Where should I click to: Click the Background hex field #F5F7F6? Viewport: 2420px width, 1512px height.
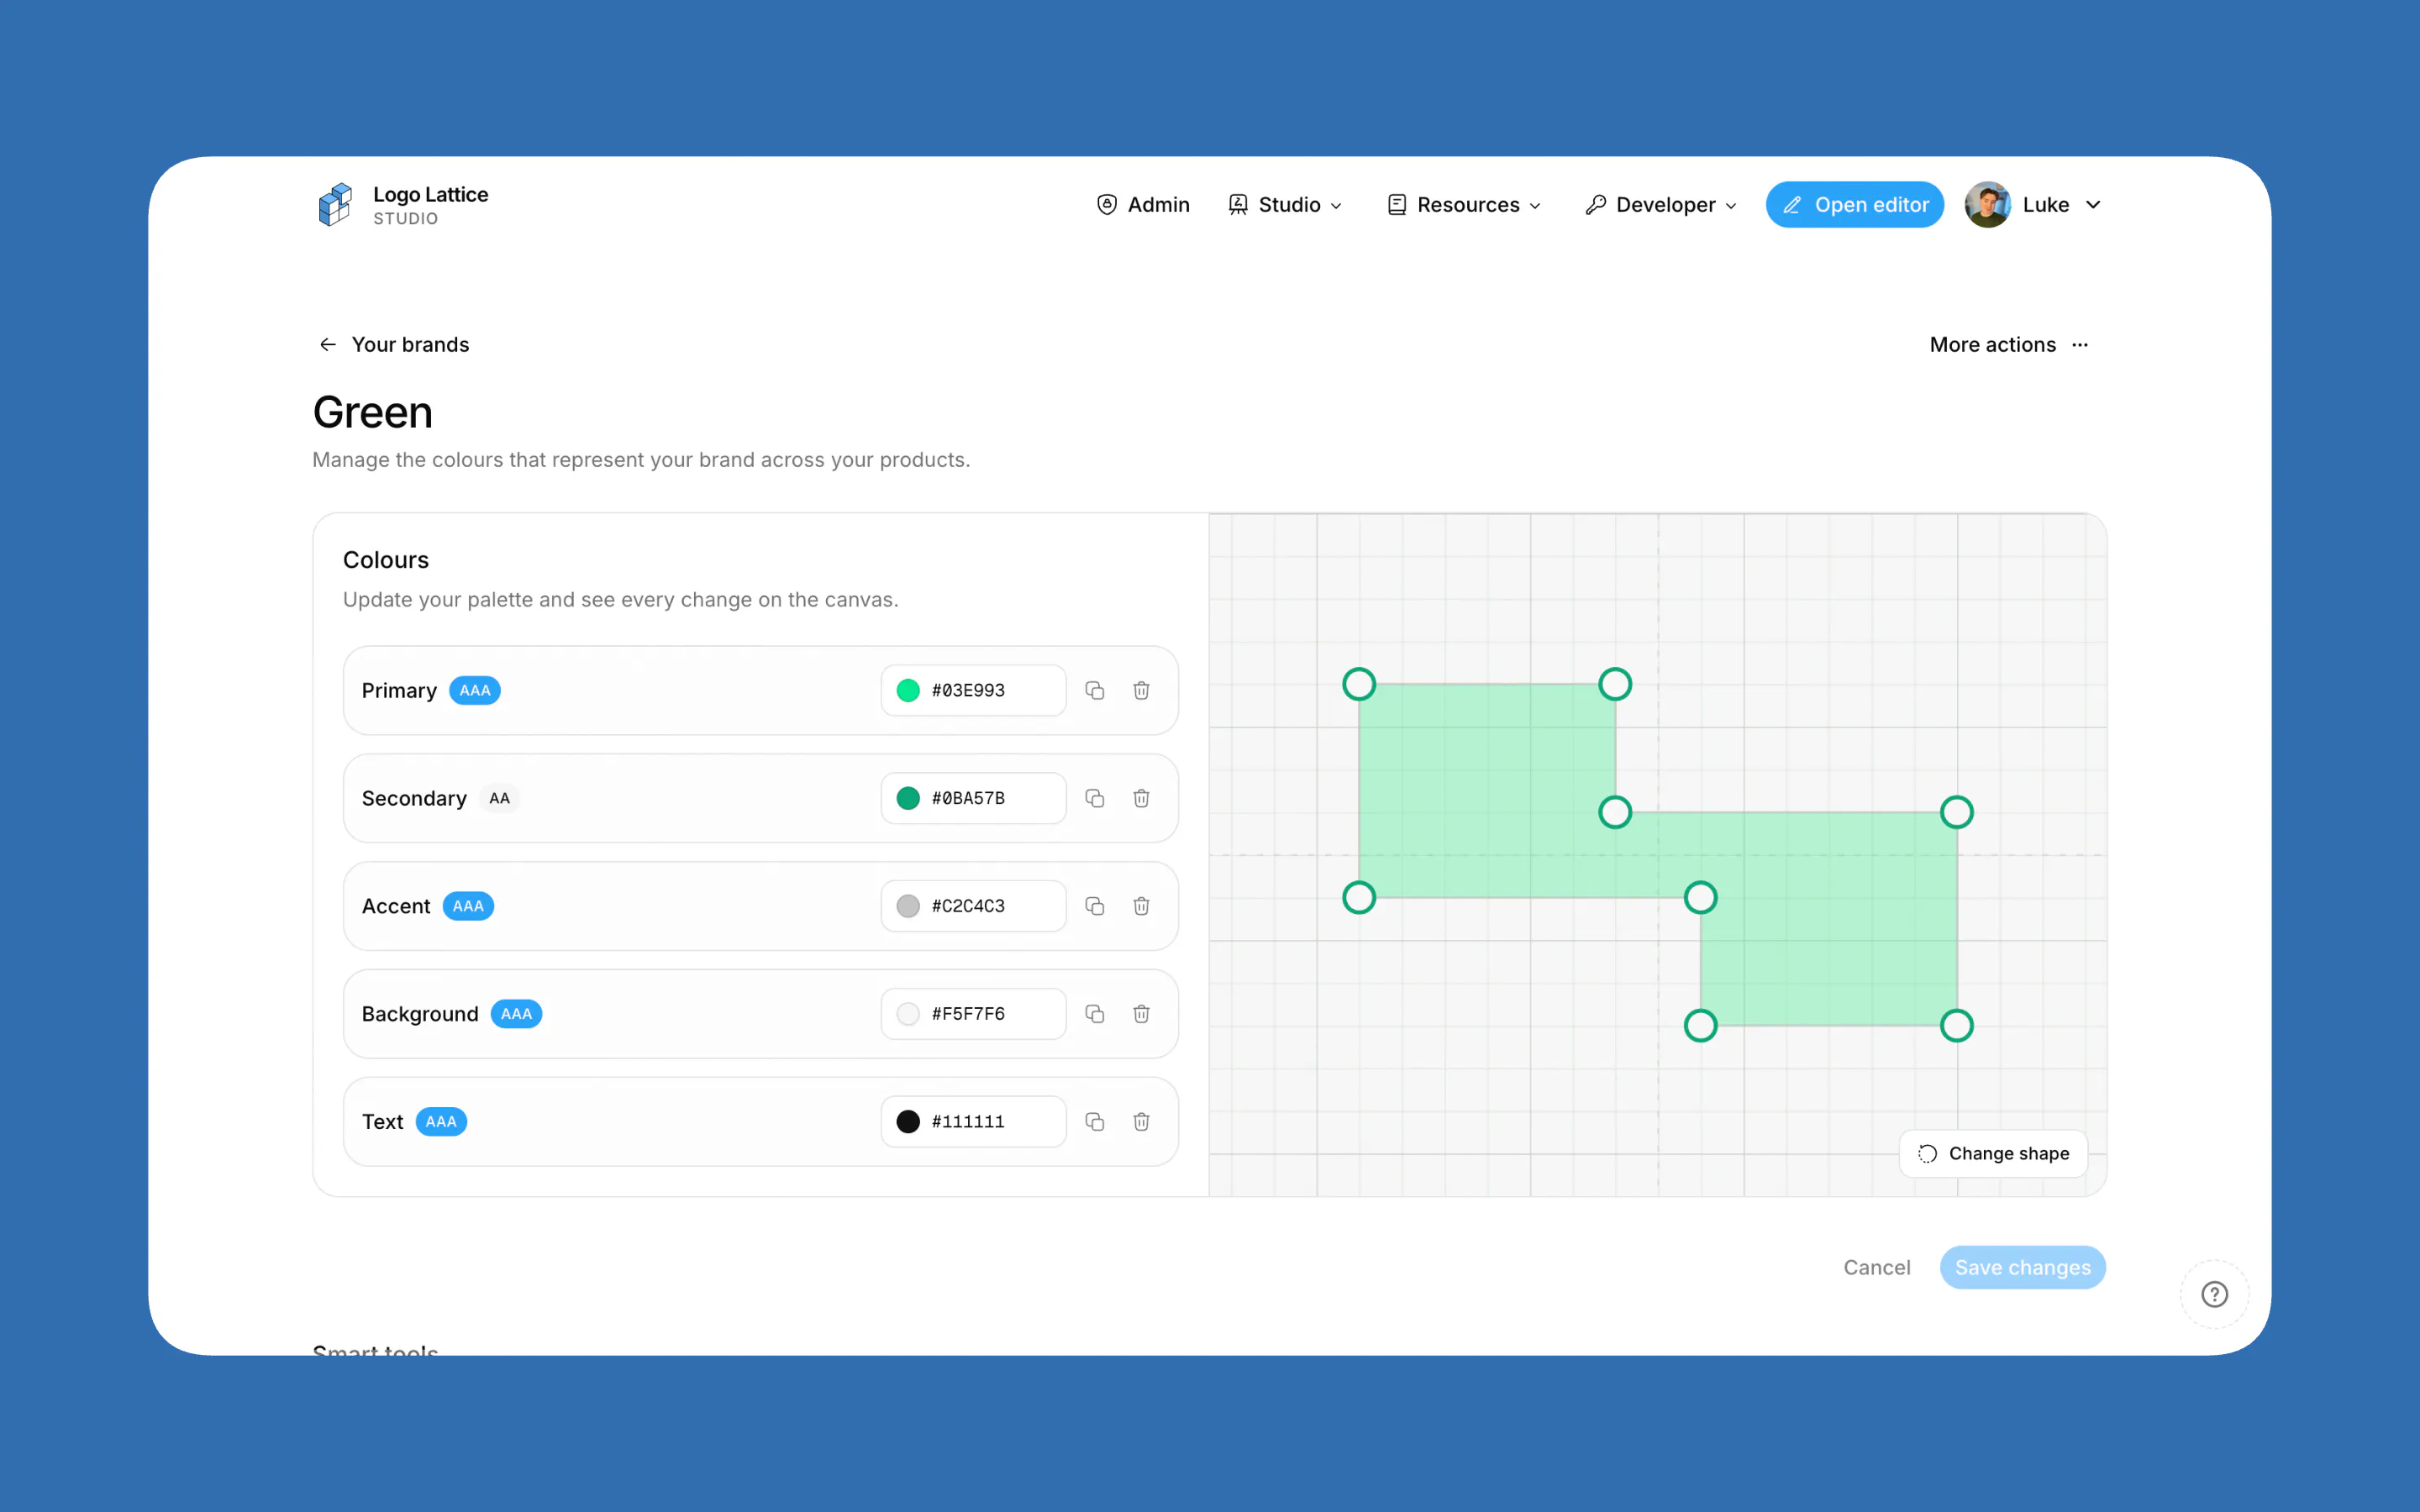(x=973, y=1015)
